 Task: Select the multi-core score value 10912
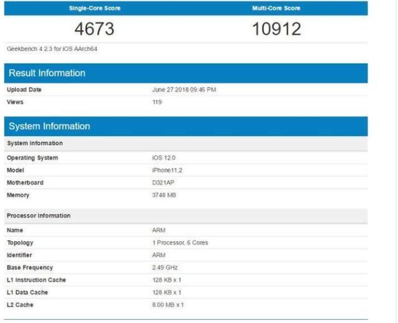click(276, 29)
